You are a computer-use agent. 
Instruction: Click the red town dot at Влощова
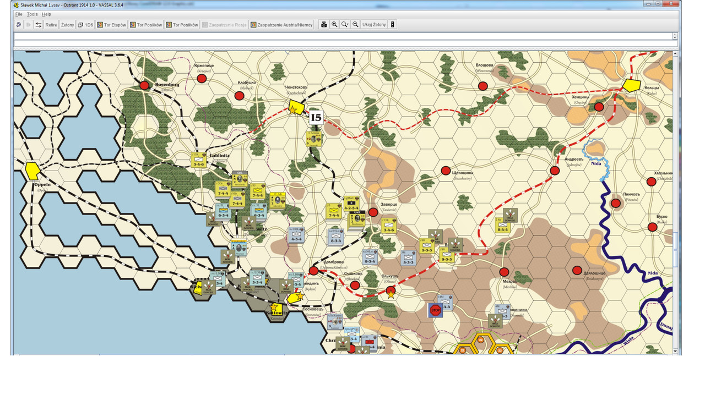coord(483,86)
